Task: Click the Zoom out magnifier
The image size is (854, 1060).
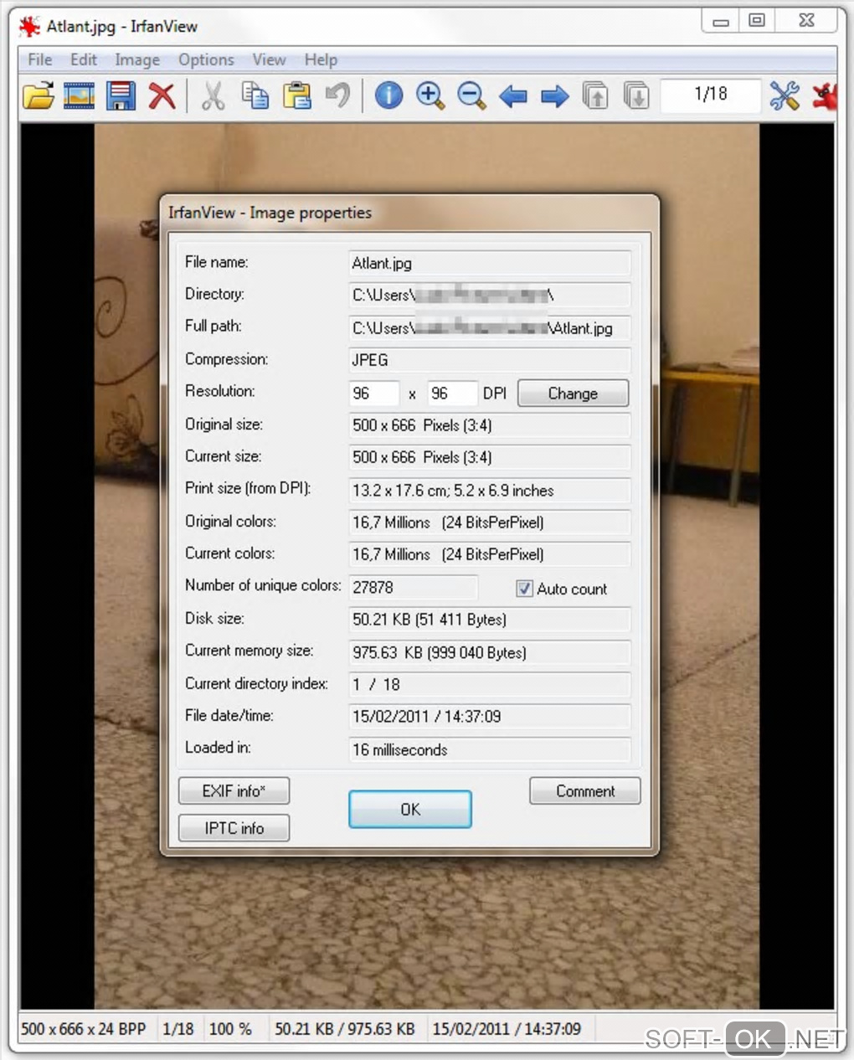Action: point(471,95)
